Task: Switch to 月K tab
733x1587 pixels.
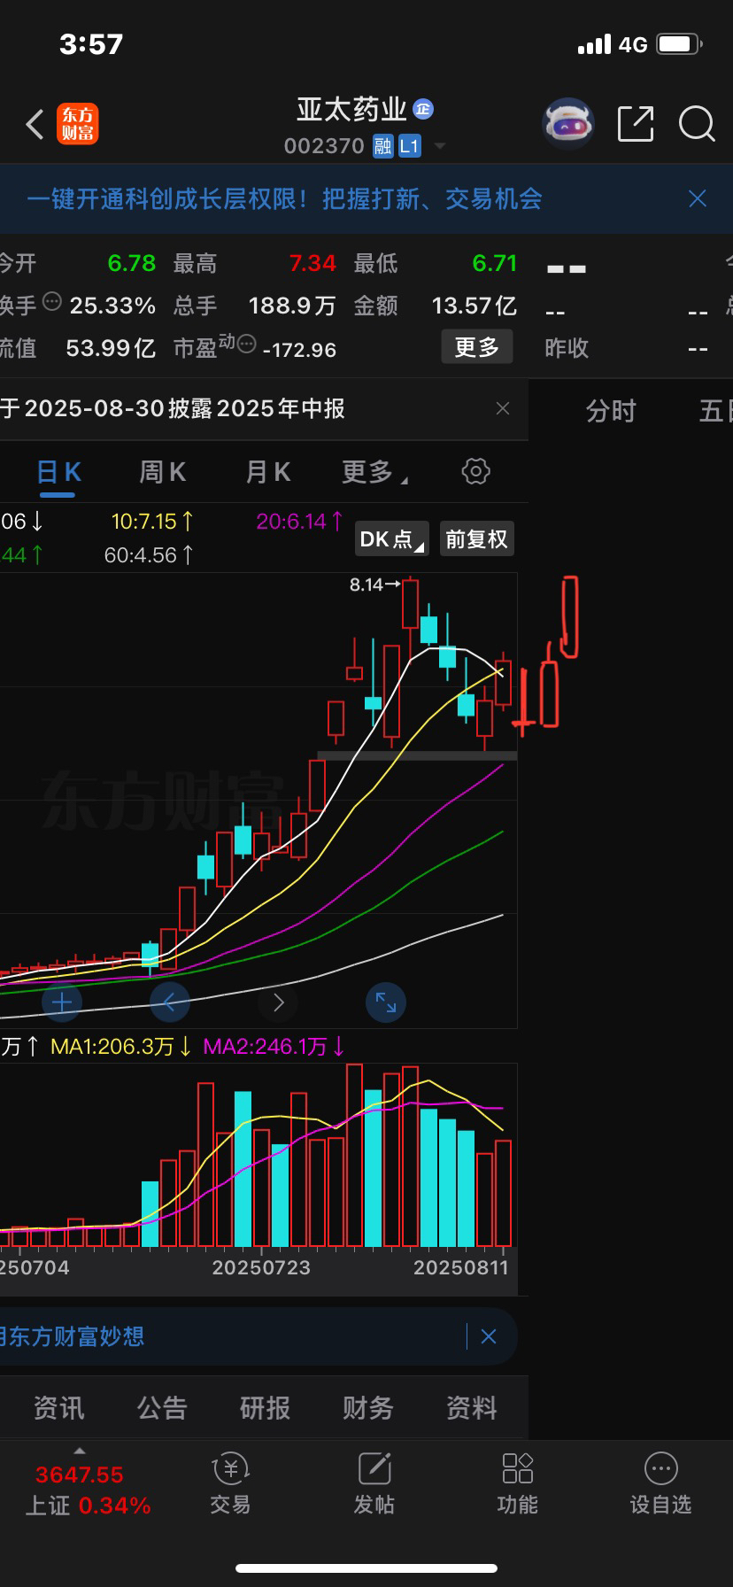Action: tap(268, 472)
